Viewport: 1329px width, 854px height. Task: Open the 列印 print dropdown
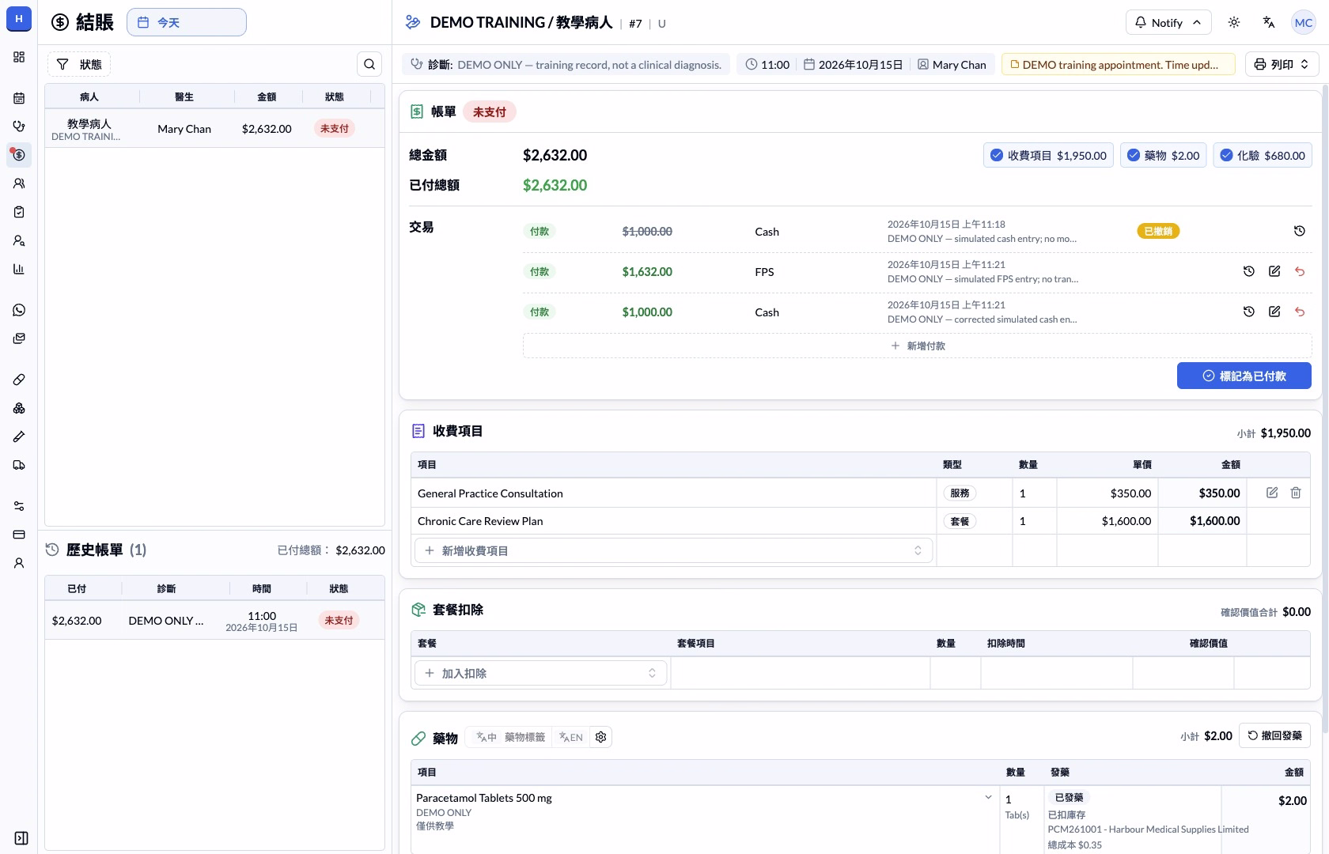coord(1282,64)
